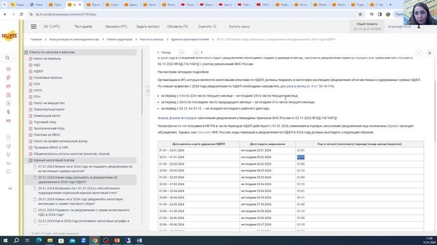Go to 'Единый налоговый платеж' breadcrumb
This screenshot has width=437, height=245.
[x=190, y=39]
